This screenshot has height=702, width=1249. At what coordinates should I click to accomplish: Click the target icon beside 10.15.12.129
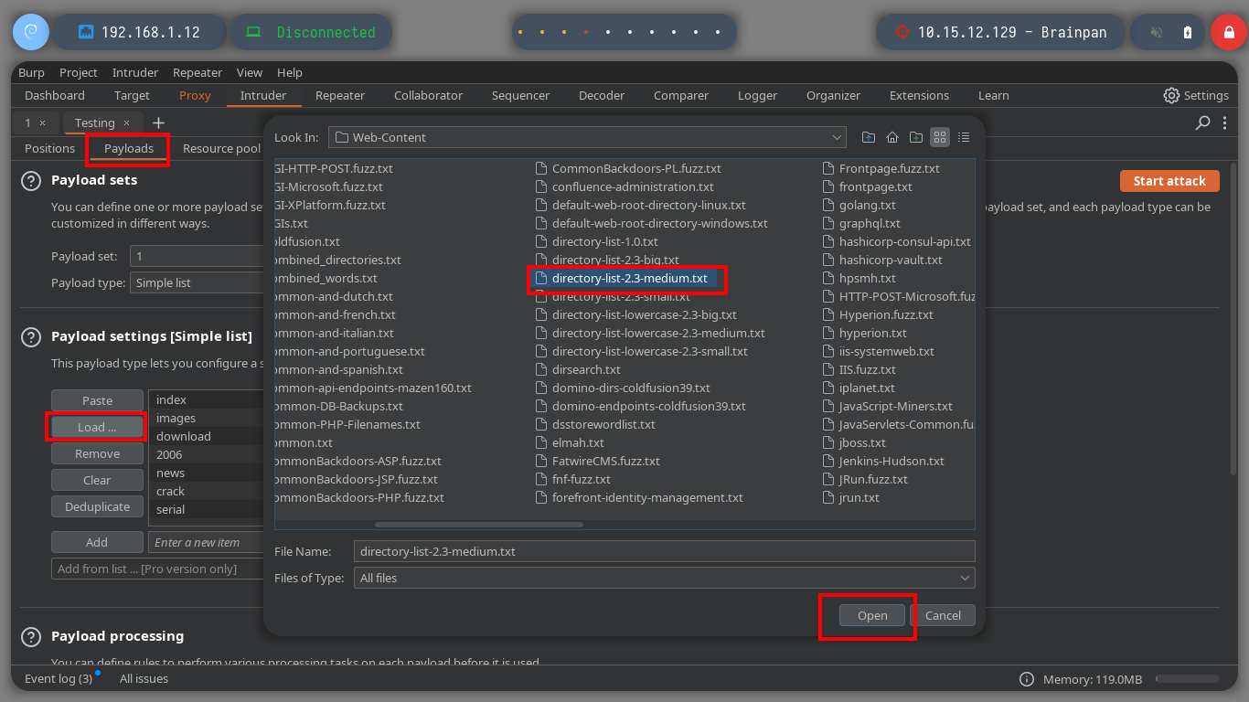(x=902, y=32)
